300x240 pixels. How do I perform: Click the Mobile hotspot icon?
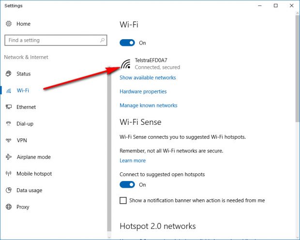point(8,174)
